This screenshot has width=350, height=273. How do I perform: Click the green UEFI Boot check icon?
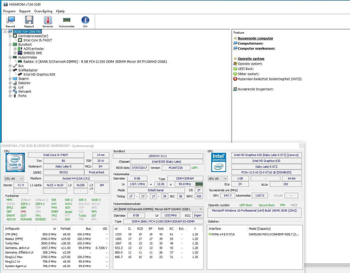pos(235,69)
